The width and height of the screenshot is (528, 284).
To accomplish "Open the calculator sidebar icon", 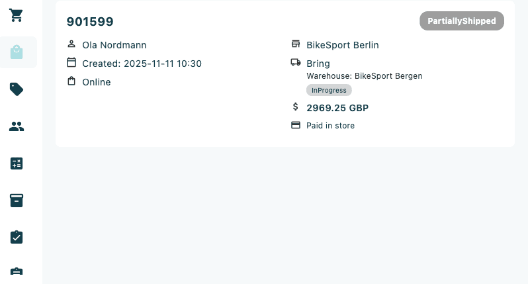I will 17,164.
